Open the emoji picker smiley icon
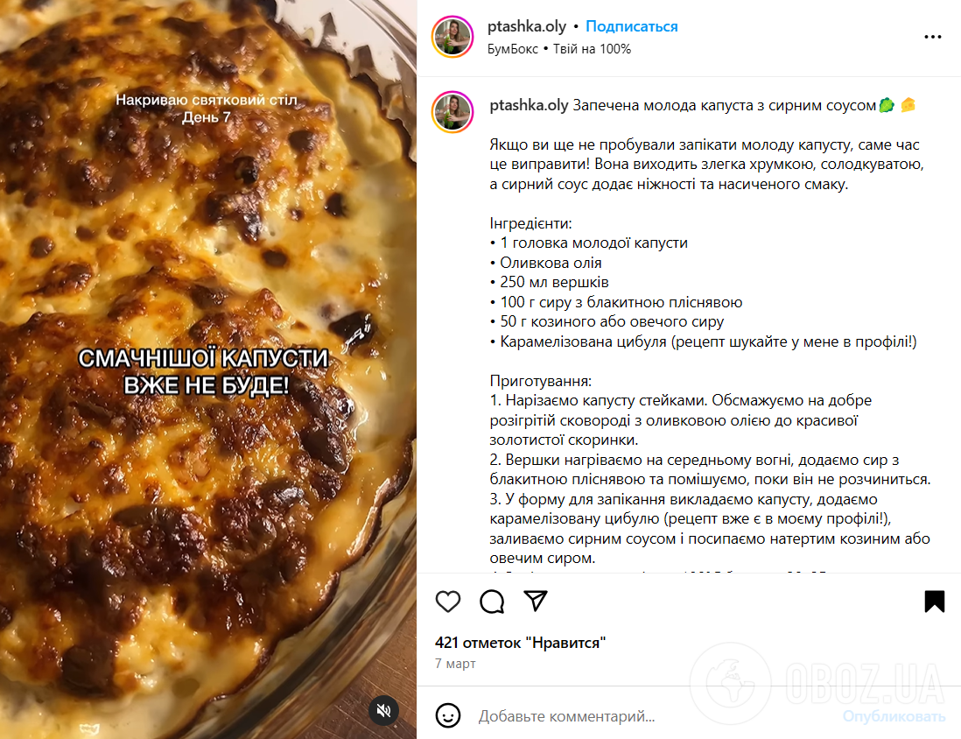 pos(448,715)
